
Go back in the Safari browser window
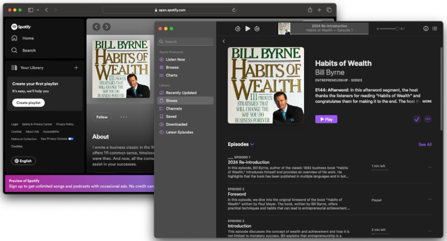point(46,10)
